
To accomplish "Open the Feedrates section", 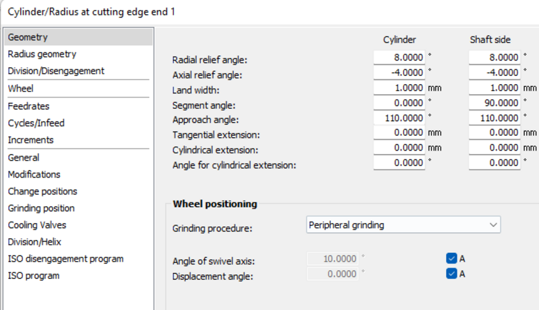I will click(x=28, y=106).
